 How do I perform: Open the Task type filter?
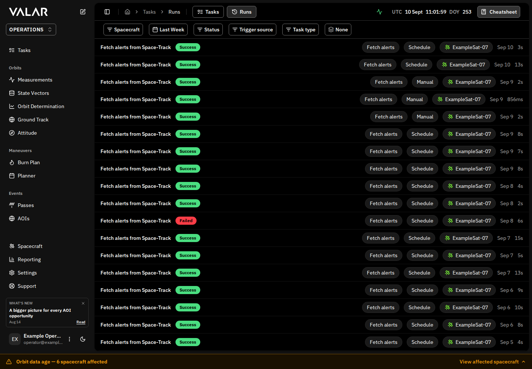(300, 30)
